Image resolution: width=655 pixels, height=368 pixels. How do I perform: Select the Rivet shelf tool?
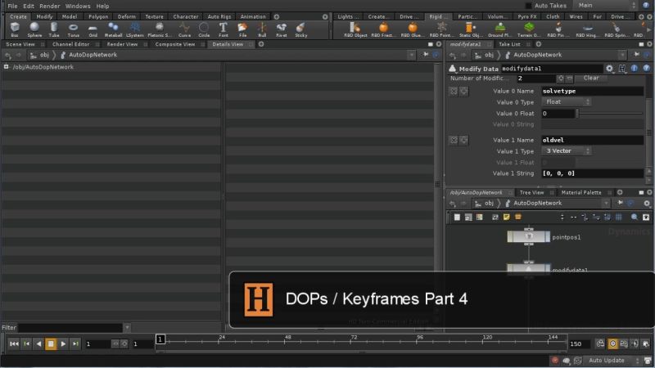click(281, 29)
